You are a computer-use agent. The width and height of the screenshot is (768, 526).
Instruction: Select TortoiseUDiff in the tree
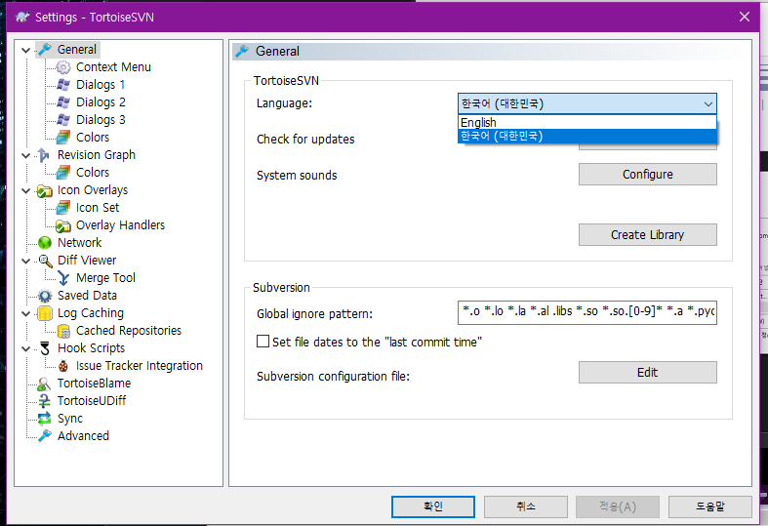(92, 401)
